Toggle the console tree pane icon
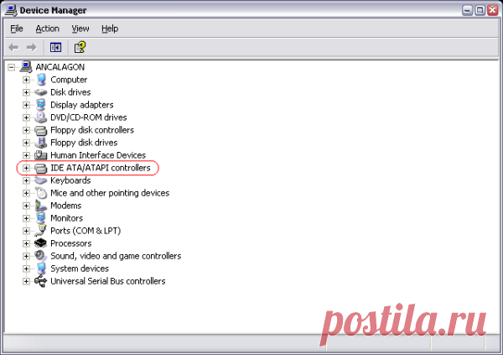The image size is (503, 355). (x=55, y=48)
